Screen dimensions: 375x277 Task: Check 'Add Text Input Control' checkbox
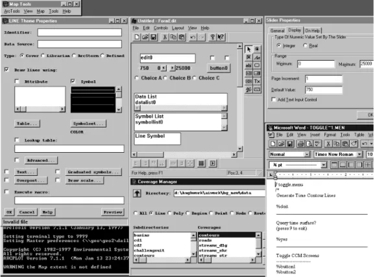click(x=274, y=100)
